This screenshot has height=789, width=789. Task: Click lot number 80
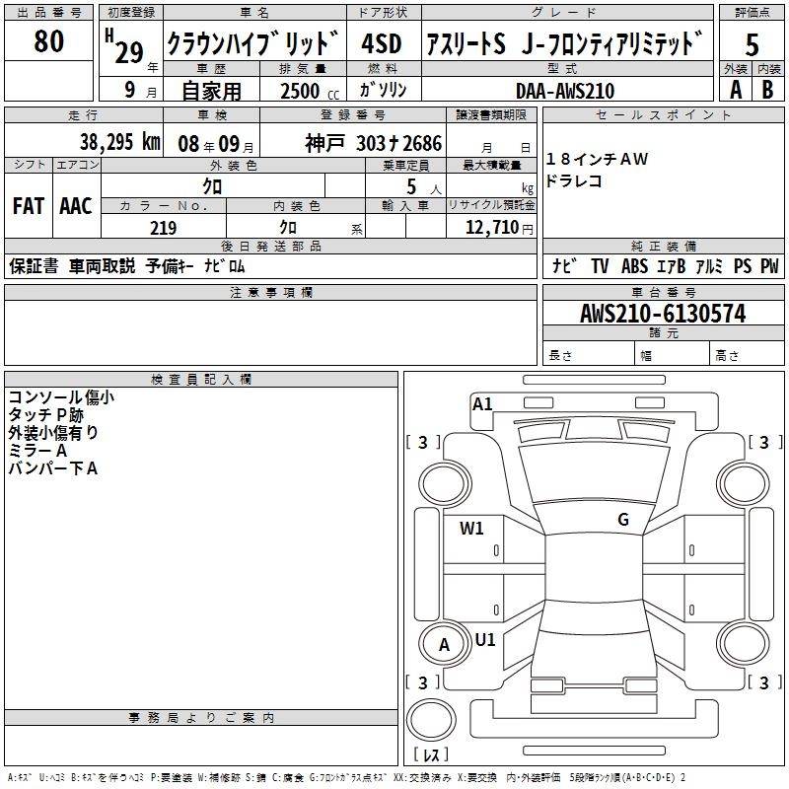pyautogui.click(x=48, y=40)
